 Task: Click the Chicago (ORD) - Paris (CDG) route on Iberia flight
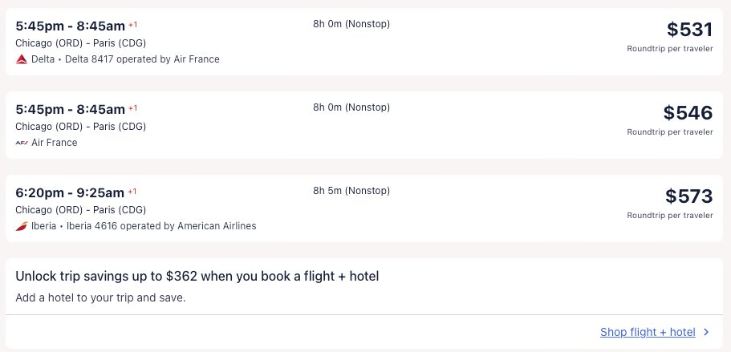(x=81, y=210)
